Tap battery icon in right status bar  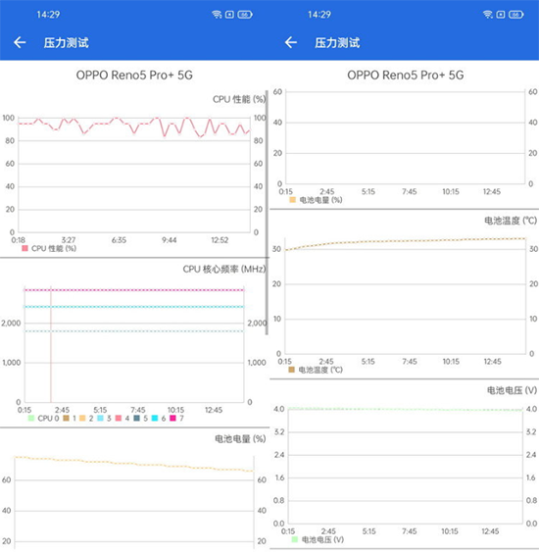(515, 15)
